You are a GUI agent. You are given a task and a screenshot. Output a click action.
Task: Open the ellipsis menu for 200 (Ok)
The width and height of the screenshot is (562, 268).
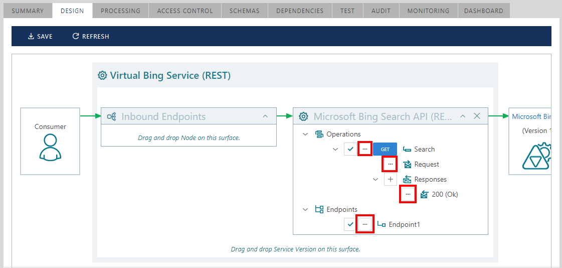(408, 194)
